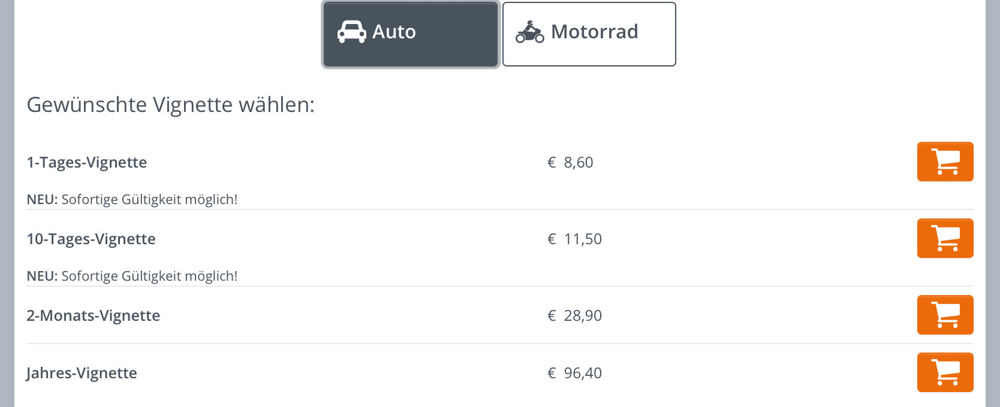Screen dimensions: 1000x407
Task: Click the 2-Monats-Vignette product name
Action: pos(94,315)
